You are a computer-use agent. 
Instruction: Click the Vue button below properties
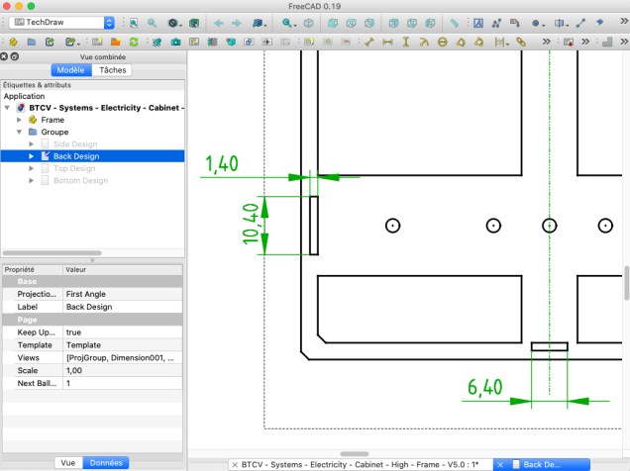(67, 462)
